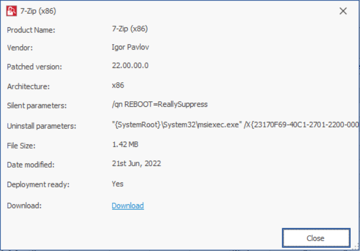Click the Deployment ready value Yes

click(x=117, y=184)
